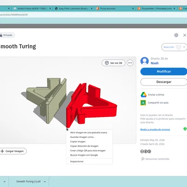Close the Prusameter browser tab
Image resolution: width=187 pixels, height=187 pixels.
[x=174, y=8]
